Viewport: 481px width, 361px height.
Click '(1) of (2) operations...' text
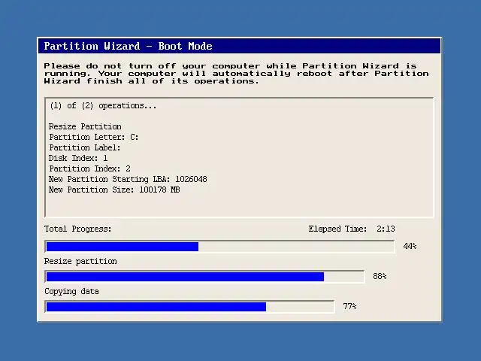(x=103, y=106)
